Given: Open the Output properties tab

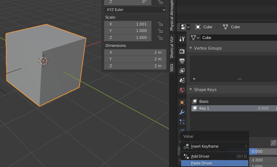Looking at the screenshot, I should coord(182,61).
